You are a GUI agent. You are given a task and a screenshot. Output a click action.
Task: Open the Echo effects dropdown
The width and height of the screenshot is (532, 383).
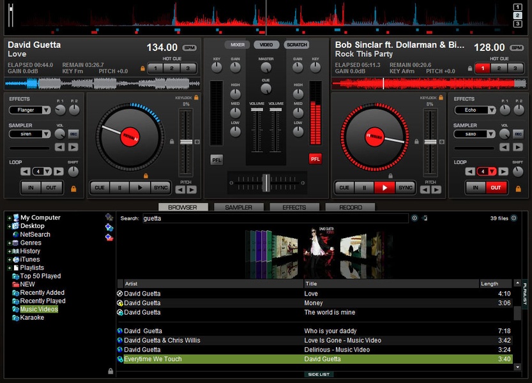click(474, 110)
